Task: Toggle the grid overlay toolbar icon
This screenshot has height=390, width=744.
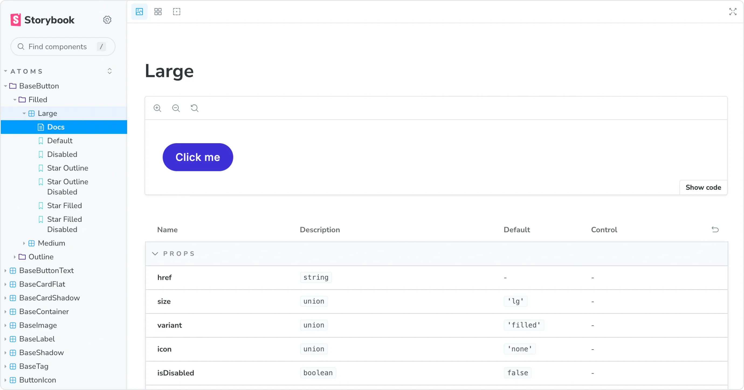Action: (x=158, y=12)
